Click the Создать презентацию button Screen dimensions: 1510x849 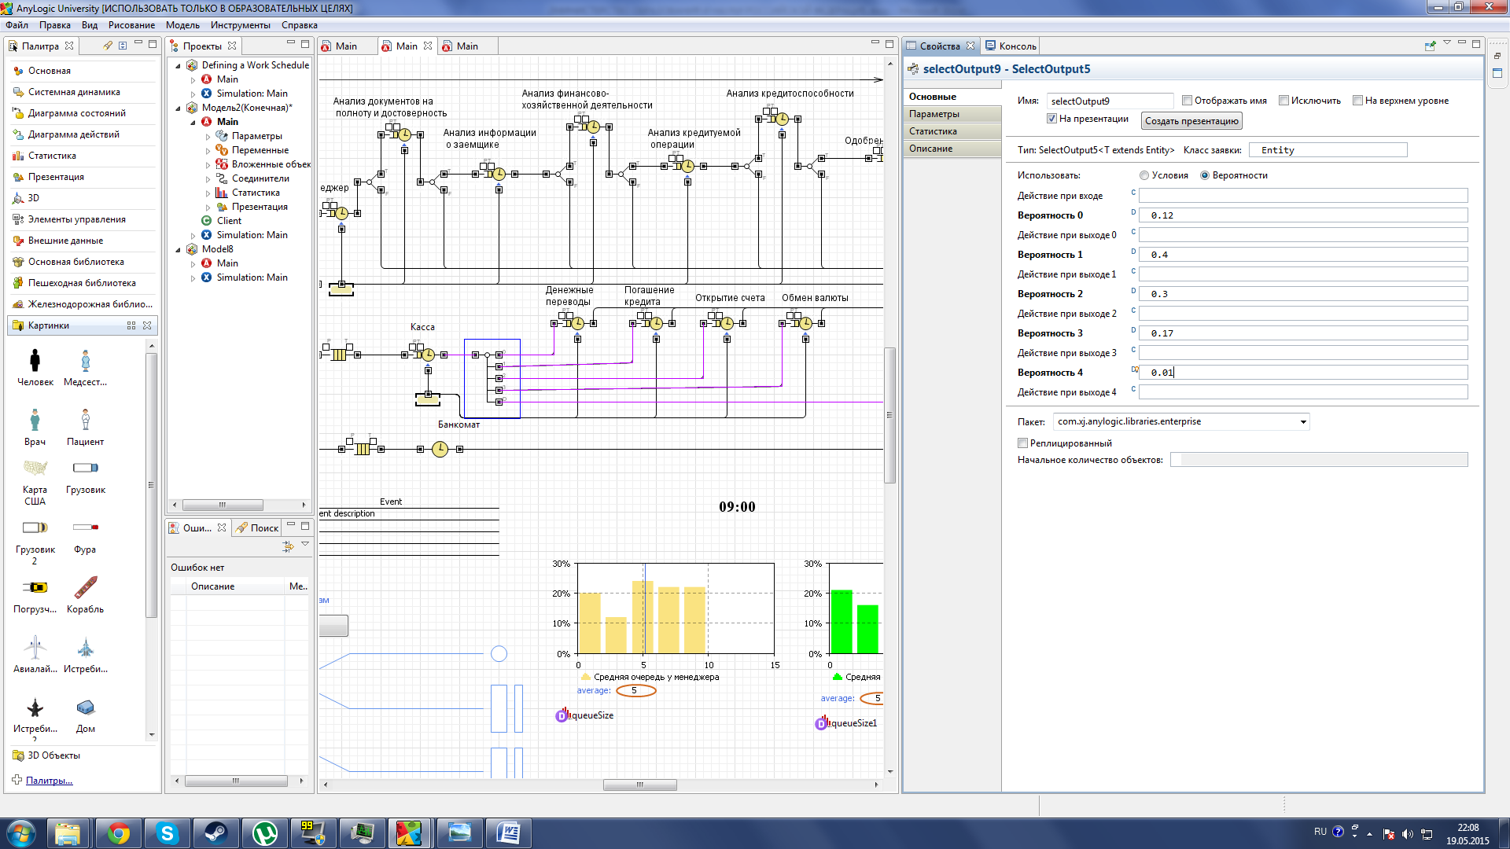(1191, 121)
